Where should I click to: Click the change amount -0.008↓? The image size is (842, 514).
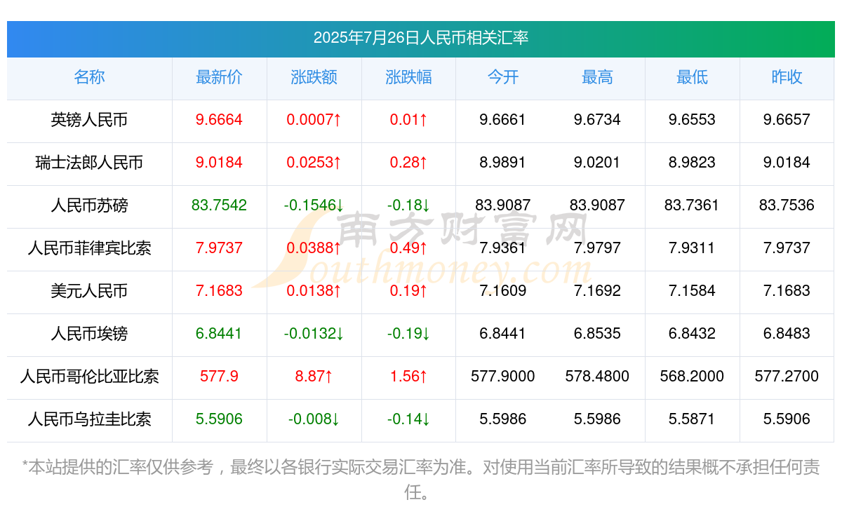(314, 419)
